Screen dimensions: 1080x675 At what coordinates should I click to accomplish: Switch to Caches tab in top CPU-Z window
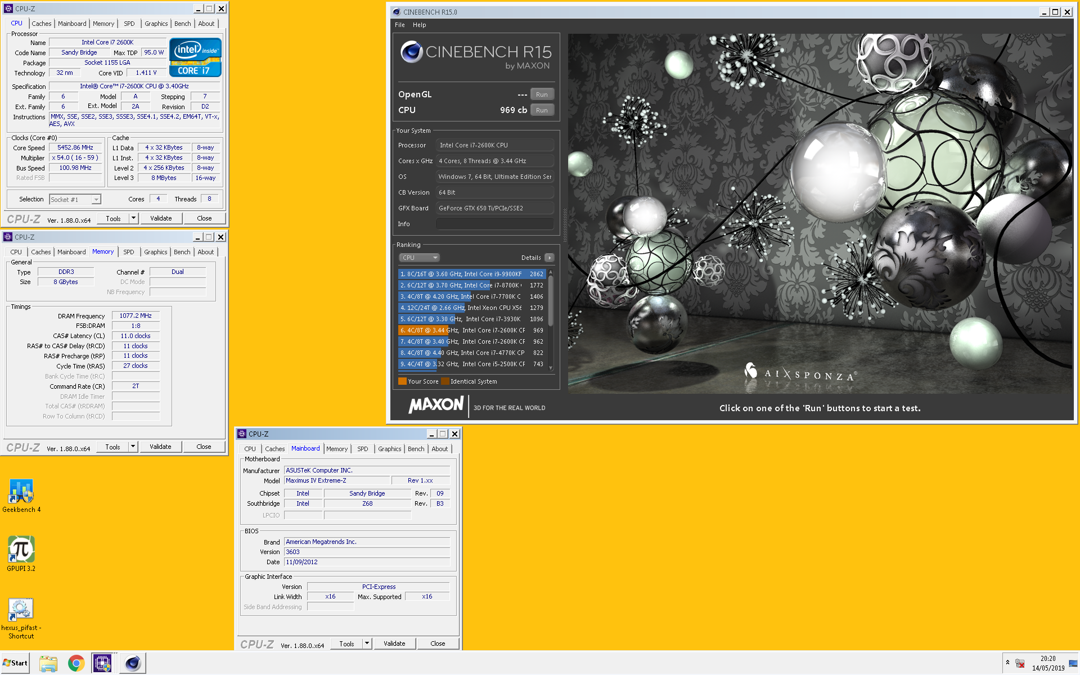coord(41,24)
